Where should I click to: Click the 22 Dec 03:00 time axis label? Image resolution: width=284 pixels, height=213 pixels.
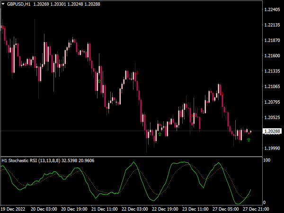tap(135, 209)
